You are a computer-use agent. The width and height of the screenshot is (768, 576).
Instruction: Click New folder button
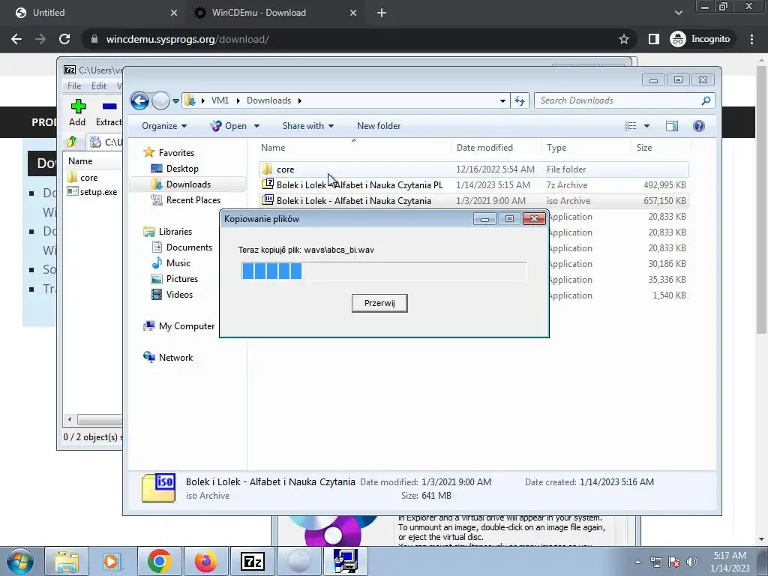(379, 126)
